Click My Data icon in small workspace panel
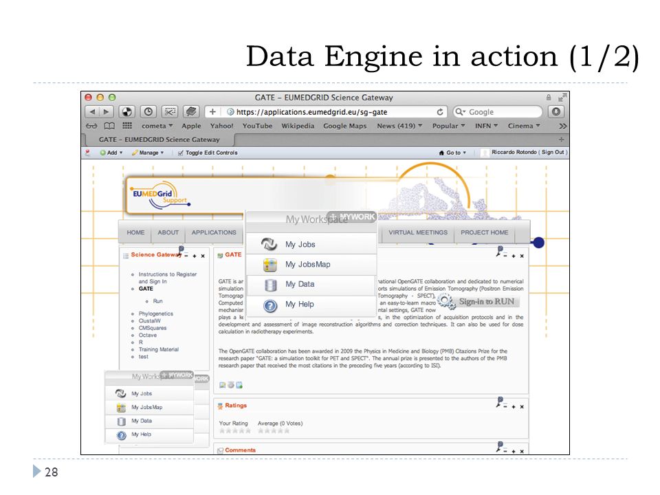 coord(121,421)
